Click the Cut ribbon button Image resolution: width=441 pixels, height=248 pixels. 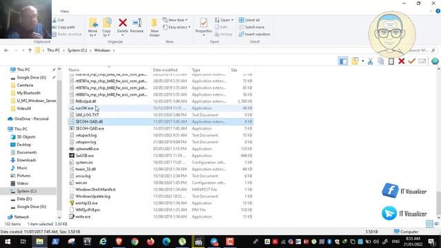(x=59, y=20)
